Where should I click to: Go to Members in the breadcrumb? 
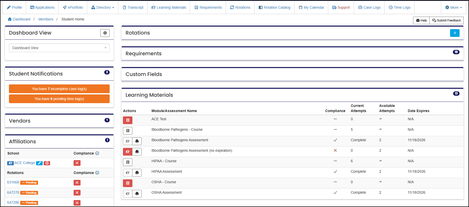(x=46, y=19)
